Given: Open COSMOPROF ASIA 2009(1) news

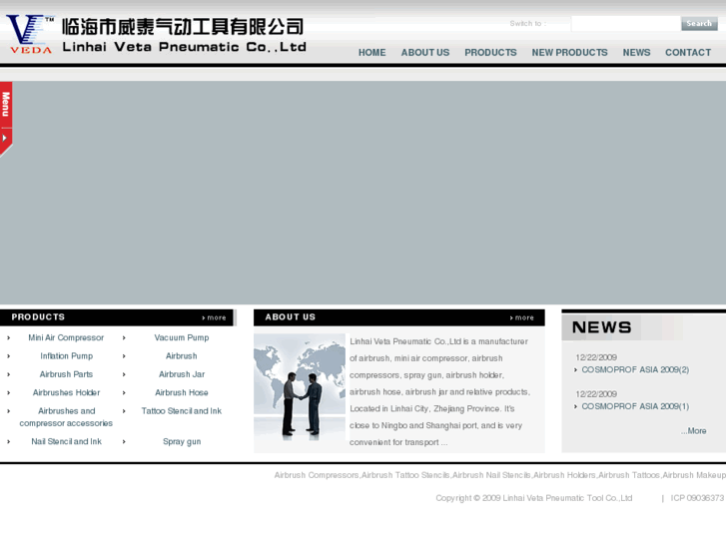Looking at the screenshot, I should 635,406.
